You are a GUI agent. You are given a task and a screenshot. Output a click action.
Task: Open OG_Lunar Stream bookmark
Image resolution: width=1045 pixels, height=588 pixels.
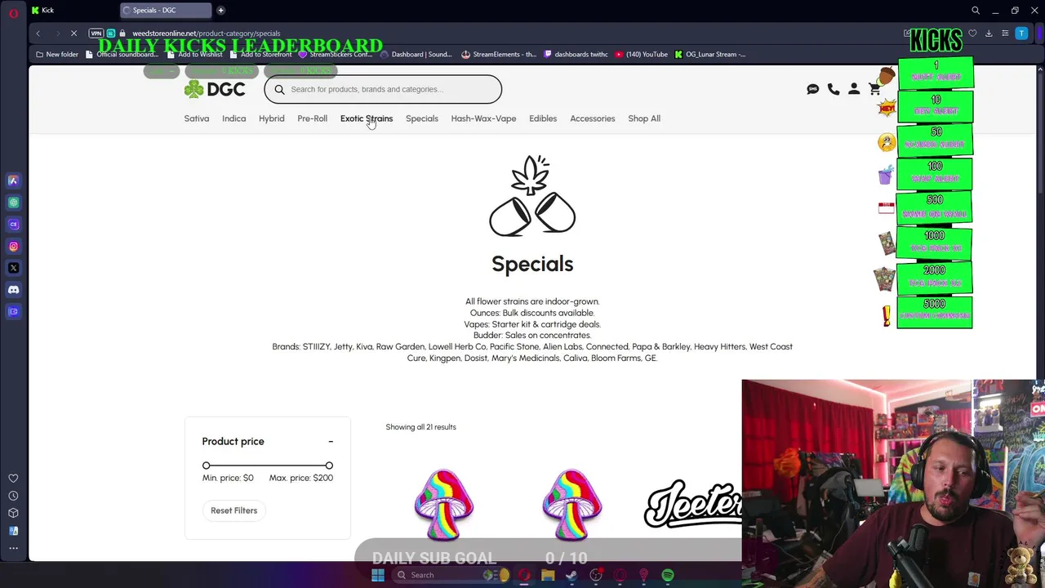pyautogui.click(x=710, y=54)
